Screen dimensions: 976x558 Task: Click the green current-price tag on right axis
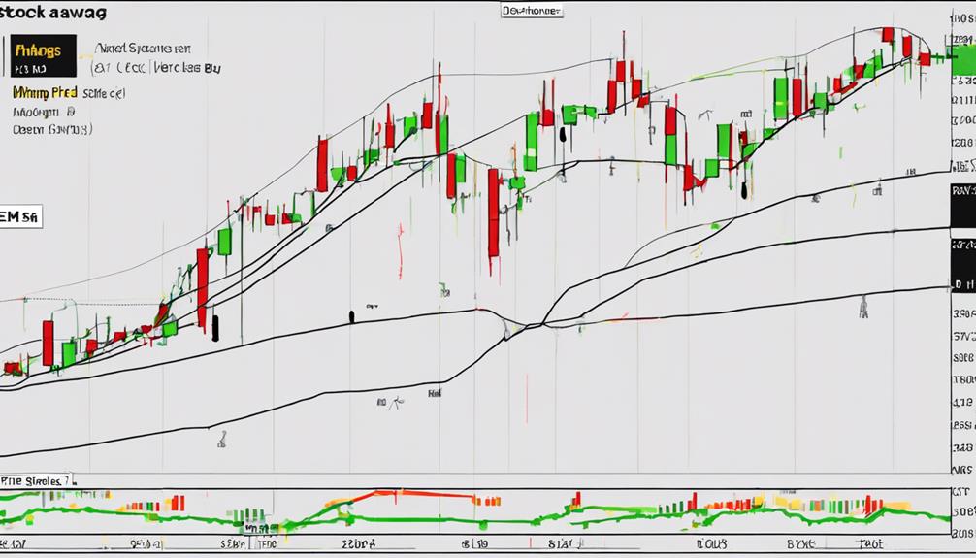point(963,60)
